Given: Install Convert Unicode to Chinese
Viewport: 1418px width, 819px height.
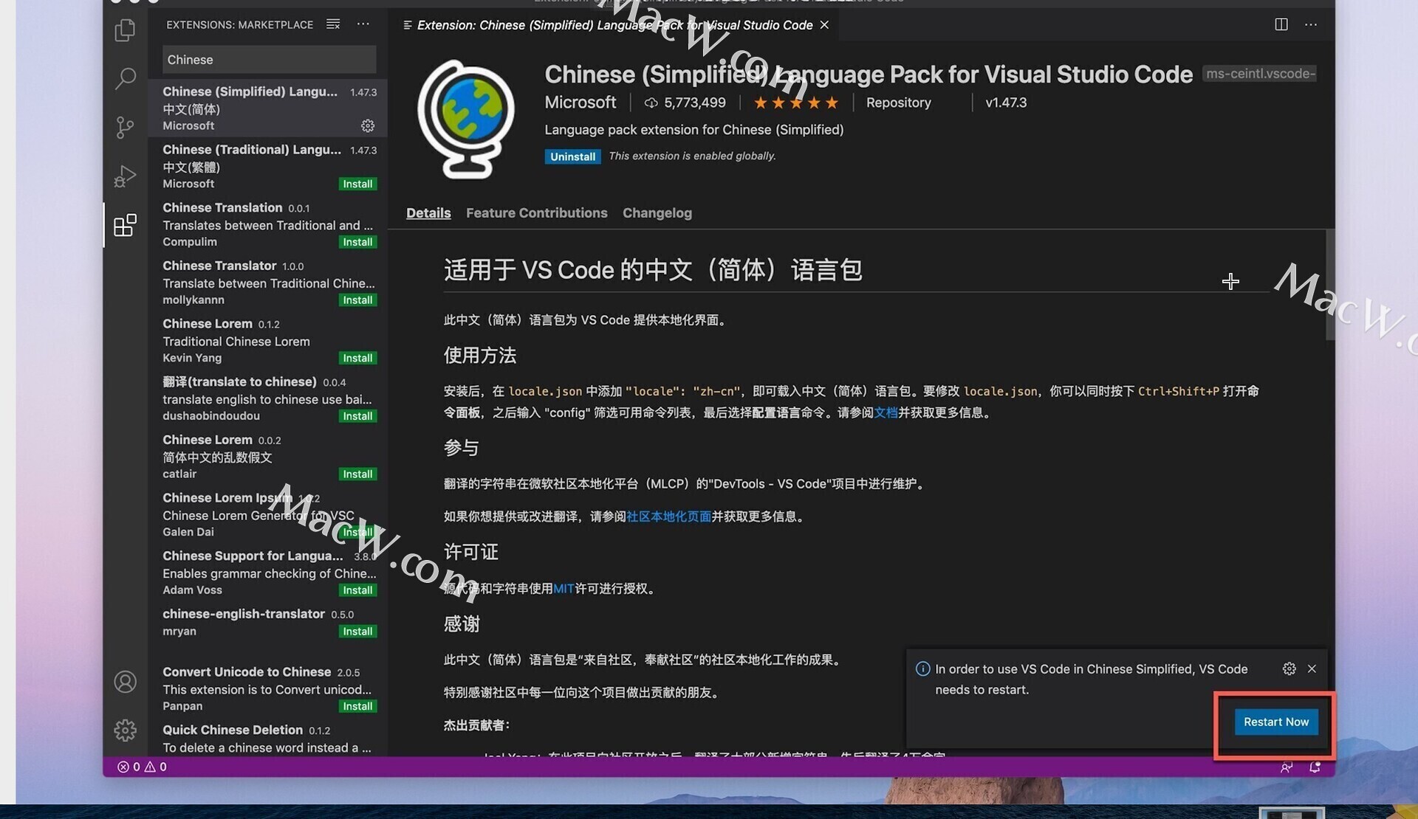Looking at the screenshot, I should tap(357, 706).
